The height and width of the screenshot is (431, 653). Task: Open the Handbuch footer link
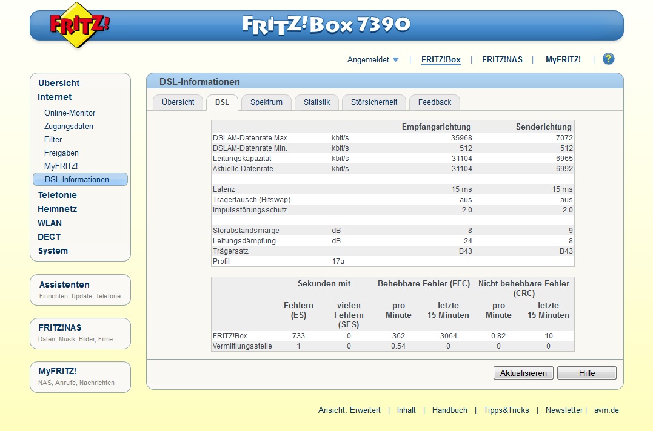tap(449, 410)
